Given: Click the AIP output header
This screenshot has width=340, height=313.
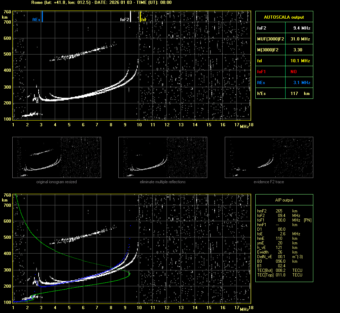Looking at the screenshot, I should [284, 200].
